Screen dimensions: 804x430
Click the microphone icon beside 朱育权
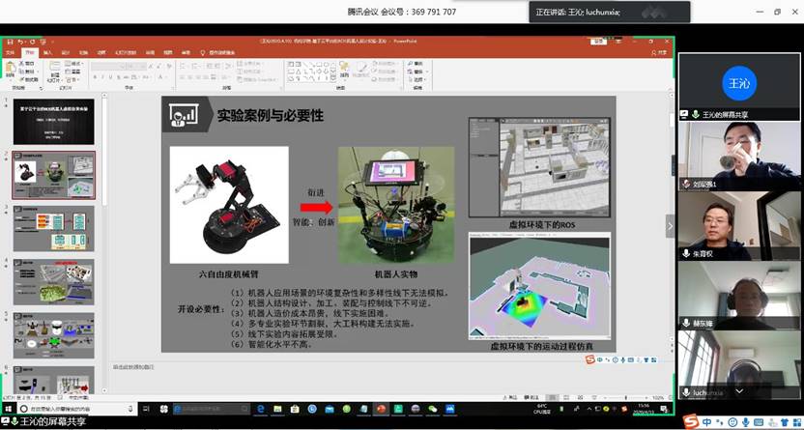pyautogui.click(x=685, y=253)
